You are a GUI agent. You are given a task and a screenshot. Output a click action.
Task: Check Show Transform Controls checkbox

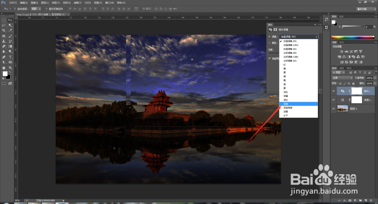(46, 9)
